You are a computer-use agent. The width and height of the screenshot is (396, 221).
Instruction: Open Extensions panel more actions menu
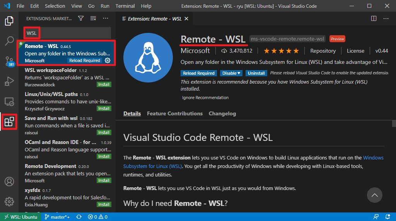point(106,18)
